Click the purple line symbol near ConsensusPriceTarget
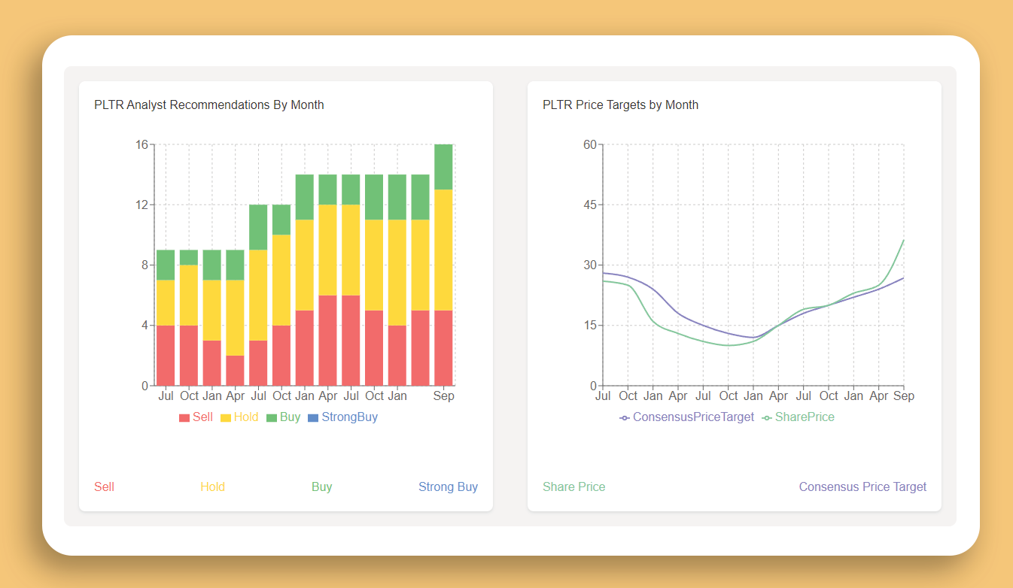 point(623,417)
